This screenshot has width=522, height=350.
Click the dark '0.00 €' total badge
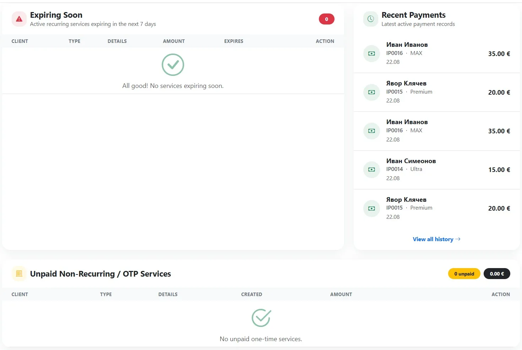[497, 274]
